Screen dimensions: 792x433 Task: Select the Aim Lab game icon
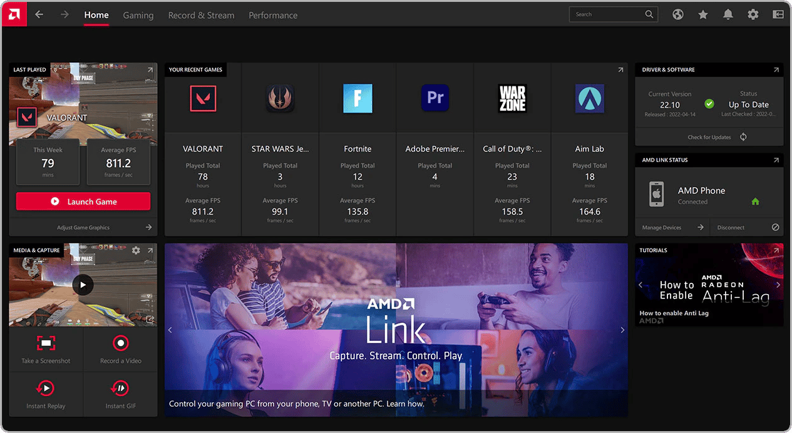coord(590,98)
